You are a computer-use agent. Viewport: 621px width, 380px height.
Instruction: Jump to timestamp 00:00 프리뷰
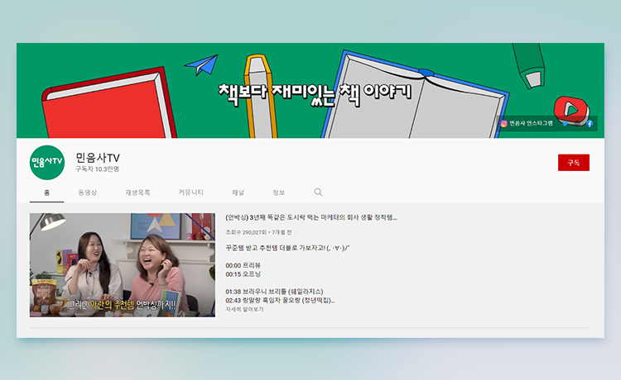(x=243, y=265)
